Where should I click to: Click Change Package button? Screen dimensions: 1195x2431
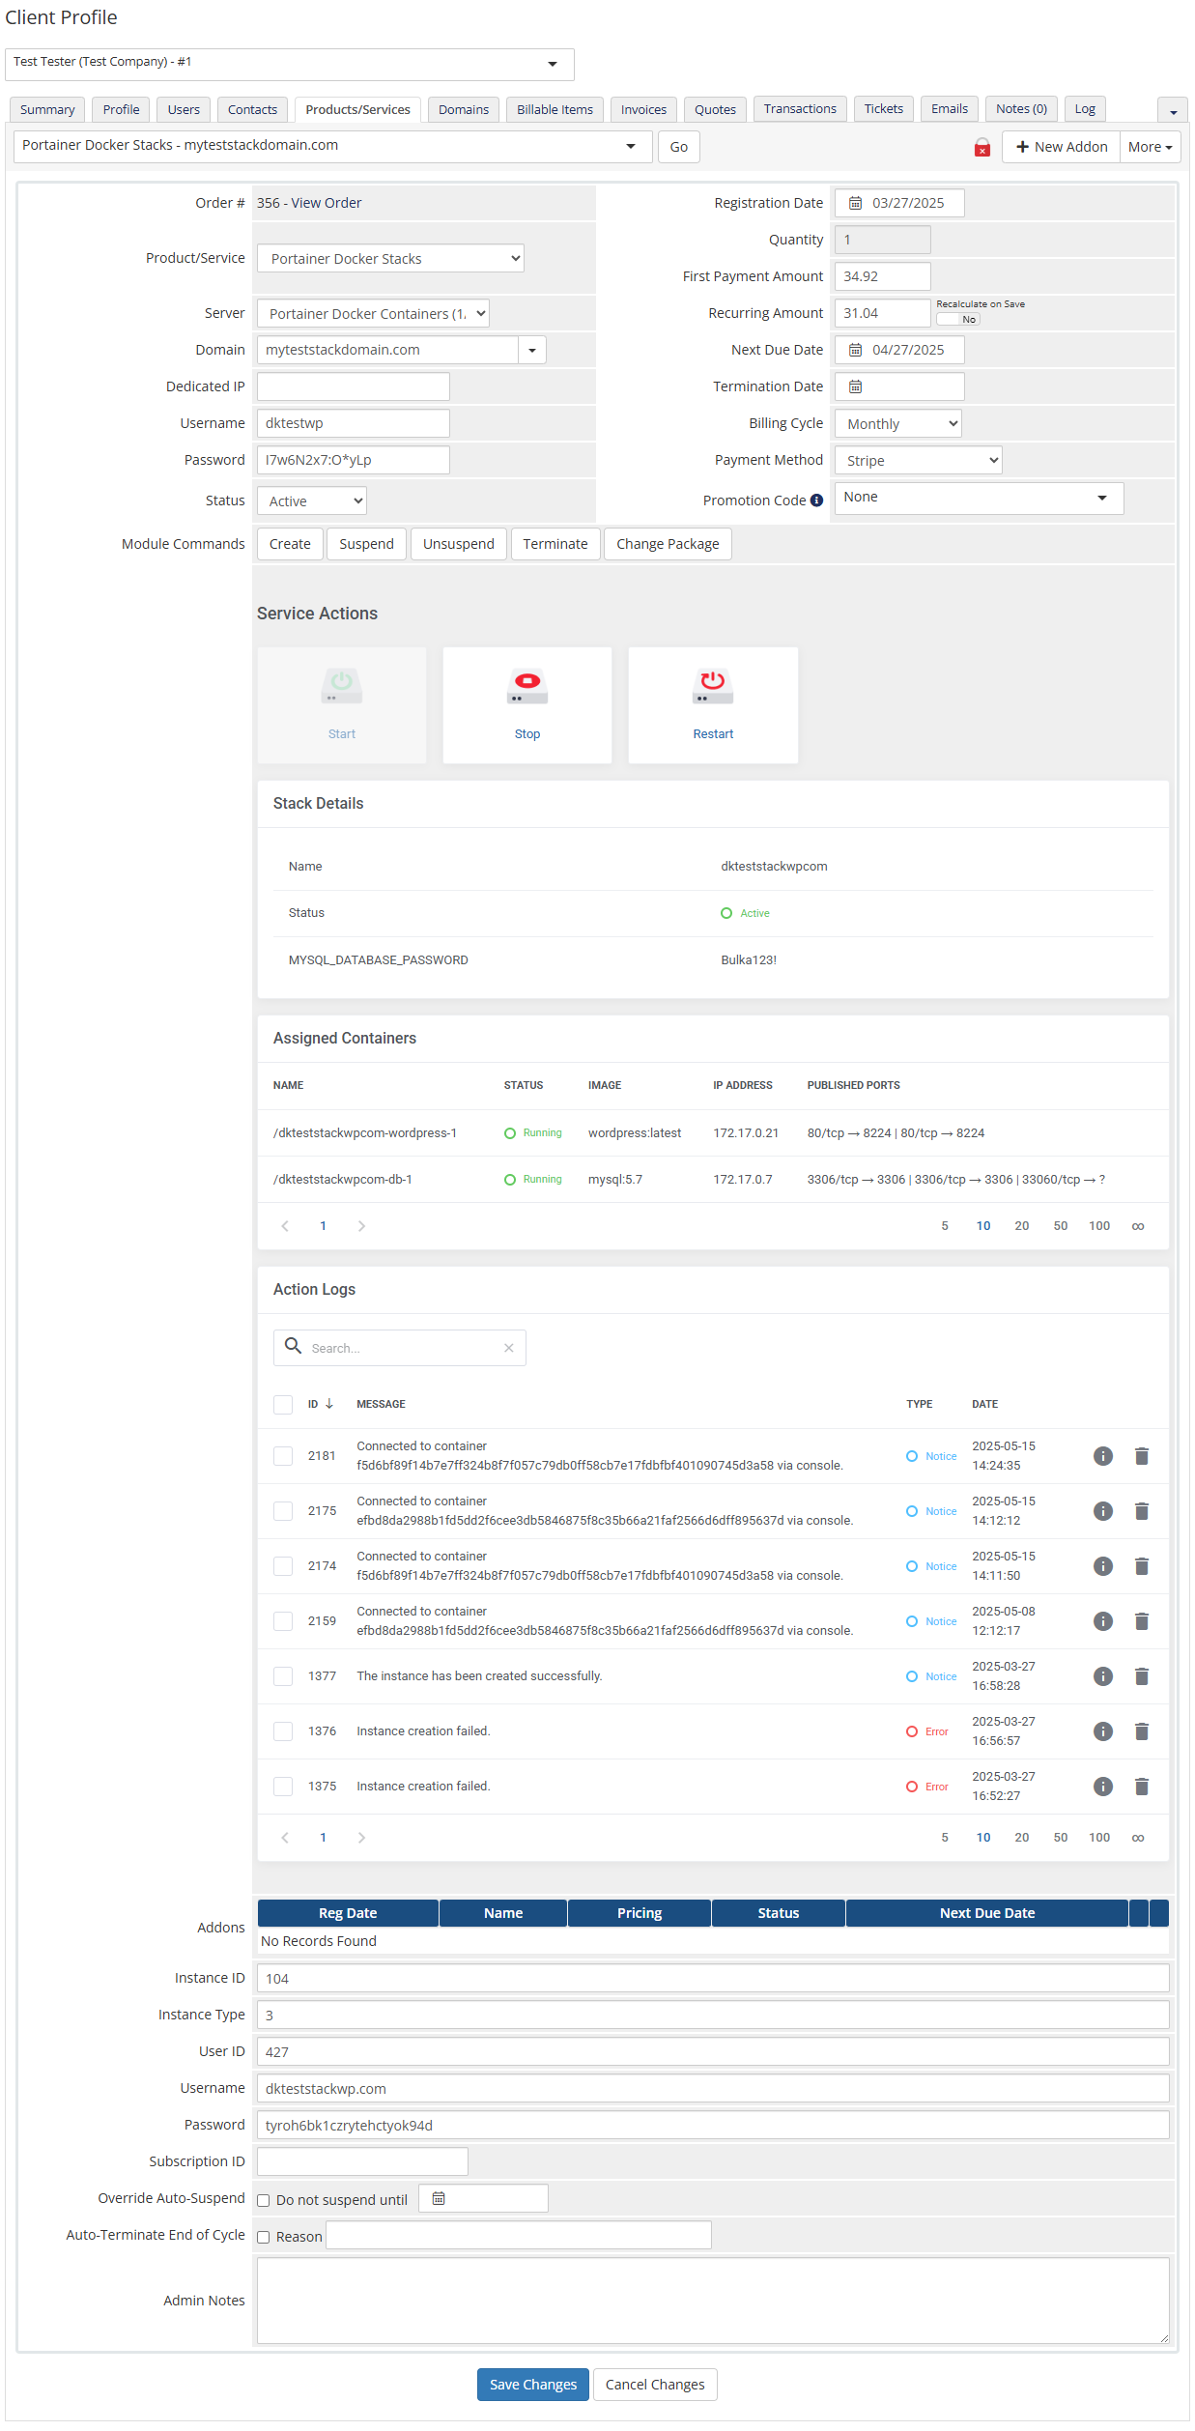[668, 544]
